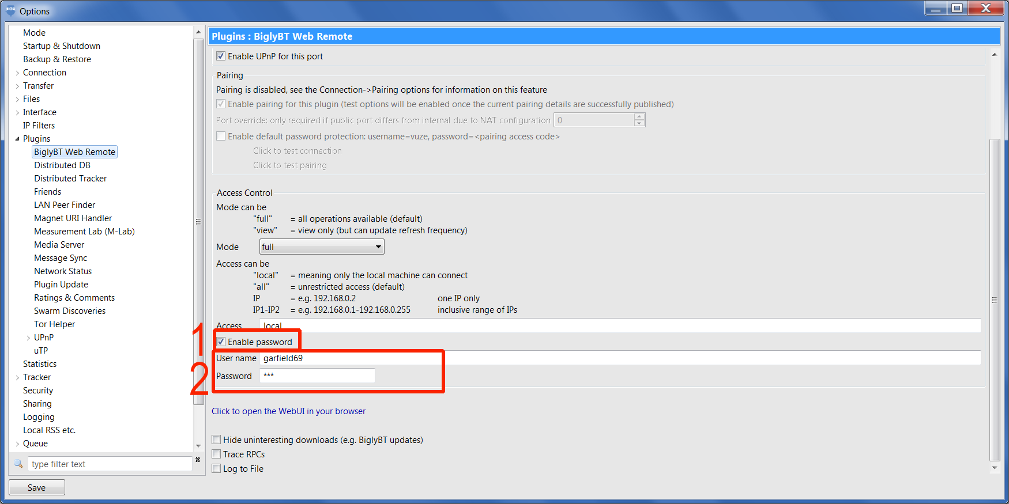The image size is (1009, 504).
Task: Click the Access text field
Action: pyautogui.click(x=620, y=325)
